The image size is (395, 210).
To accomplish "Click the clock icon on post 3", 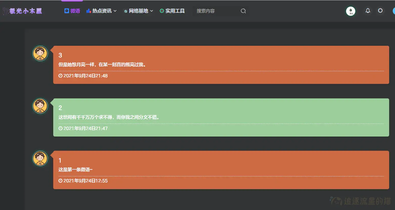I will click(x=60, y=76).
